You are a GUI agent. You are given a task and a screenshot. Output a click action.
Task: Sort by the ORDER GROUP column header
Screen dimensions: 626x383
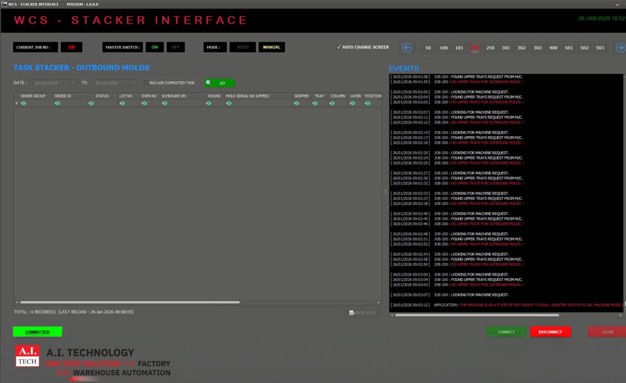tap(33, 96)
